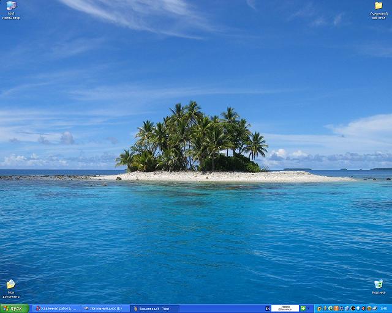Image resolution: width=392 pixels, height=313 pixels.
Task: Switch to the Opera browser taskbar window
Action: pyautogui.click(x=56, y=309)
